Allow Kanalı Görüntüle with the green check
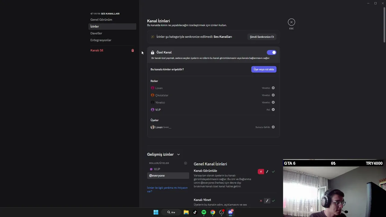Image resolution: width=386 pixels, height=217 pixels. point(273,171)
